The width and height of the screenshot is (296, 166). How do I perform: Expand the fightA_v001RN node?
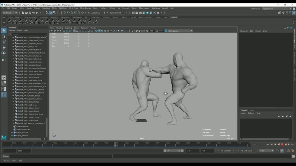pos(12,133)
